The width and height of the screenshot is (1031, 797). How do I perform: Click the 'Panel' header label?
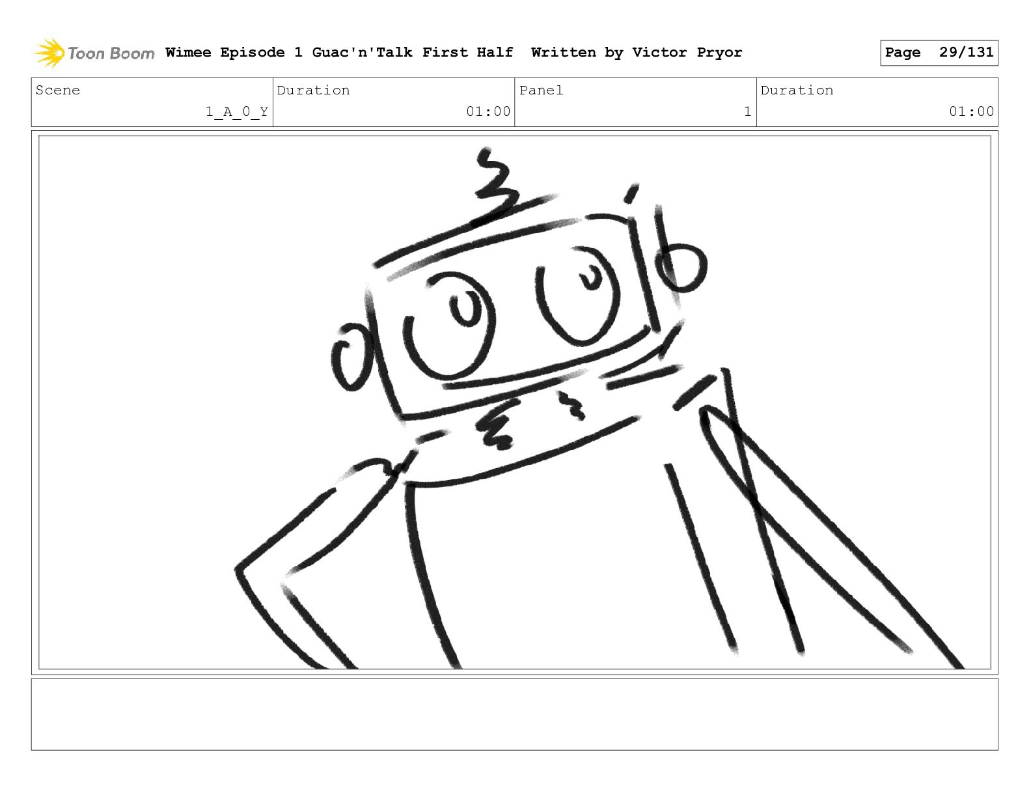point(541,91)
